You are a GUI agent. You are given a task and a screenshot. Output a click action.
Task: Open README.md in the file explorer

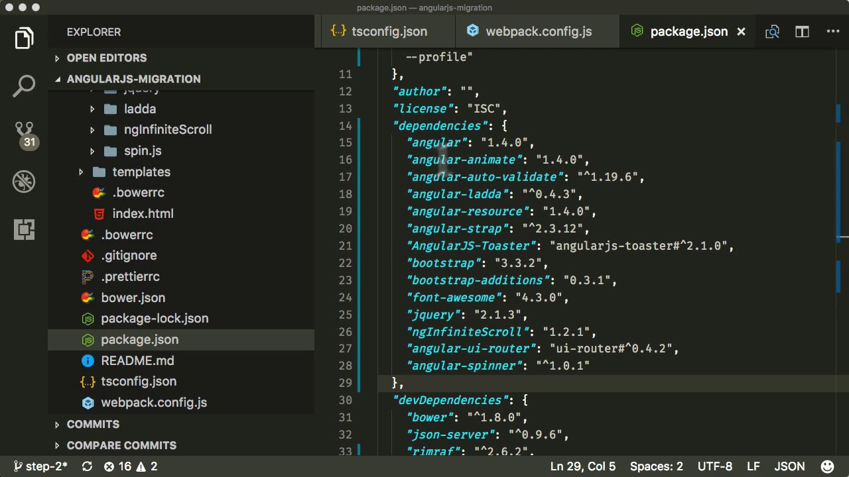[x=137, y=360]
